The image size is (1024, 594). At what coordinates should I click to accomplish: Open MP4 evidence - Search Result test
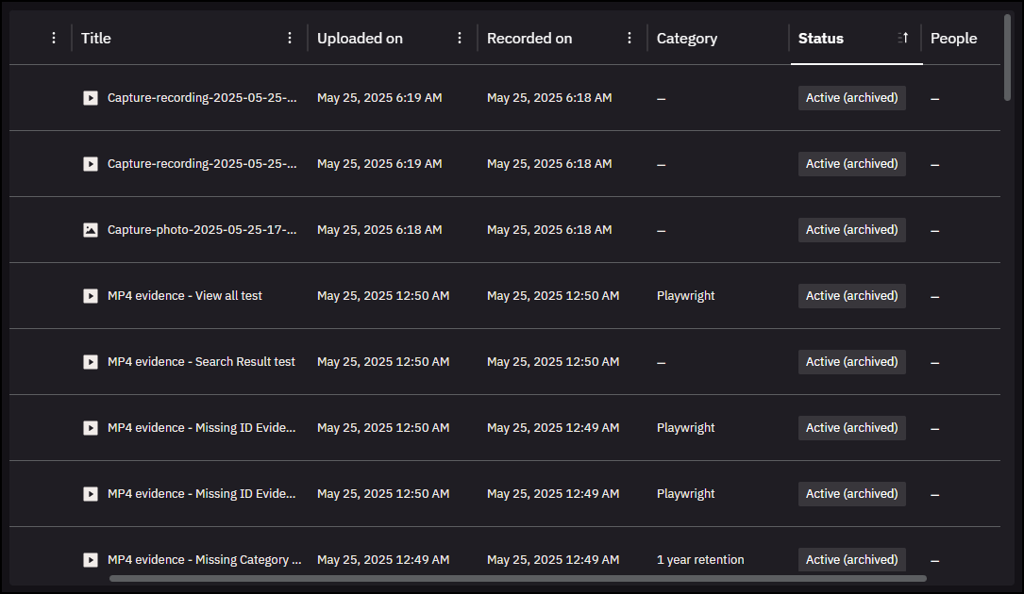coord(201,362)
